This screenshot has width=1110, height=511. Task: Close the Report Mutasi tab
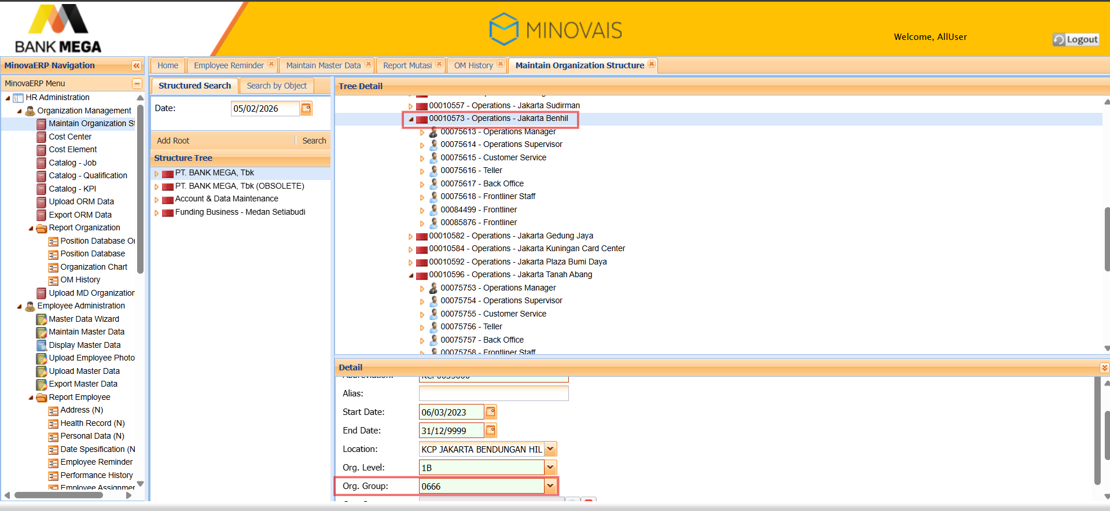[439, 64]
